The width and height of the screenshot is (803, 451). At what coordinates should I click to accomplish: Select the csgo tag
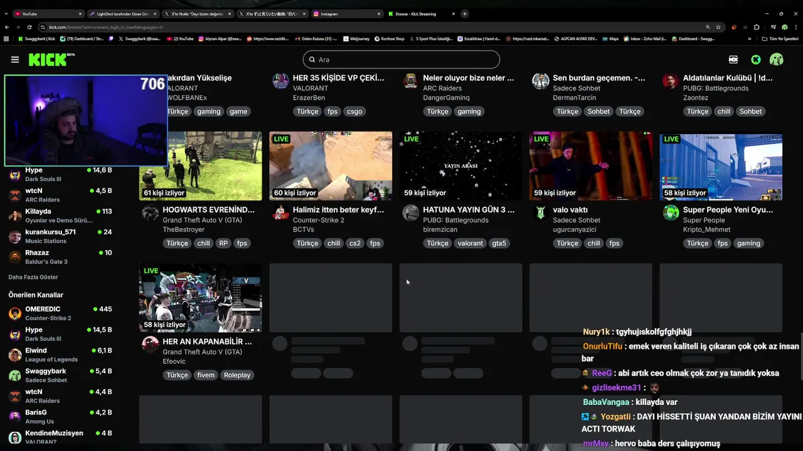pos(354,111)
